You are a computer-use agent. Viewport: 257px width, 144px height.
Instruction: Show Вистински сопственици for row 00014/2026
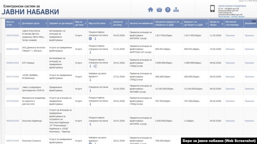[x=230, y=89]
